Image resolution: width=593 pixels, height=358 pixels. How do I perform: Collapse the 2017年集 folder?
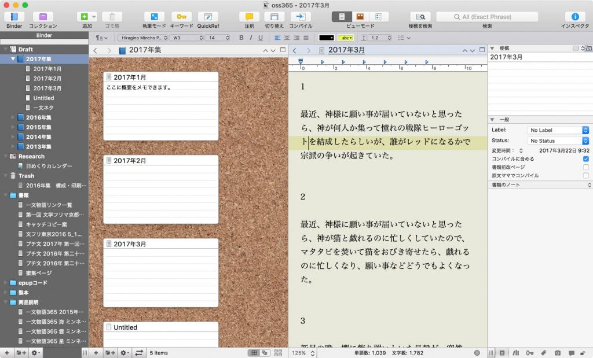[13, 59]
